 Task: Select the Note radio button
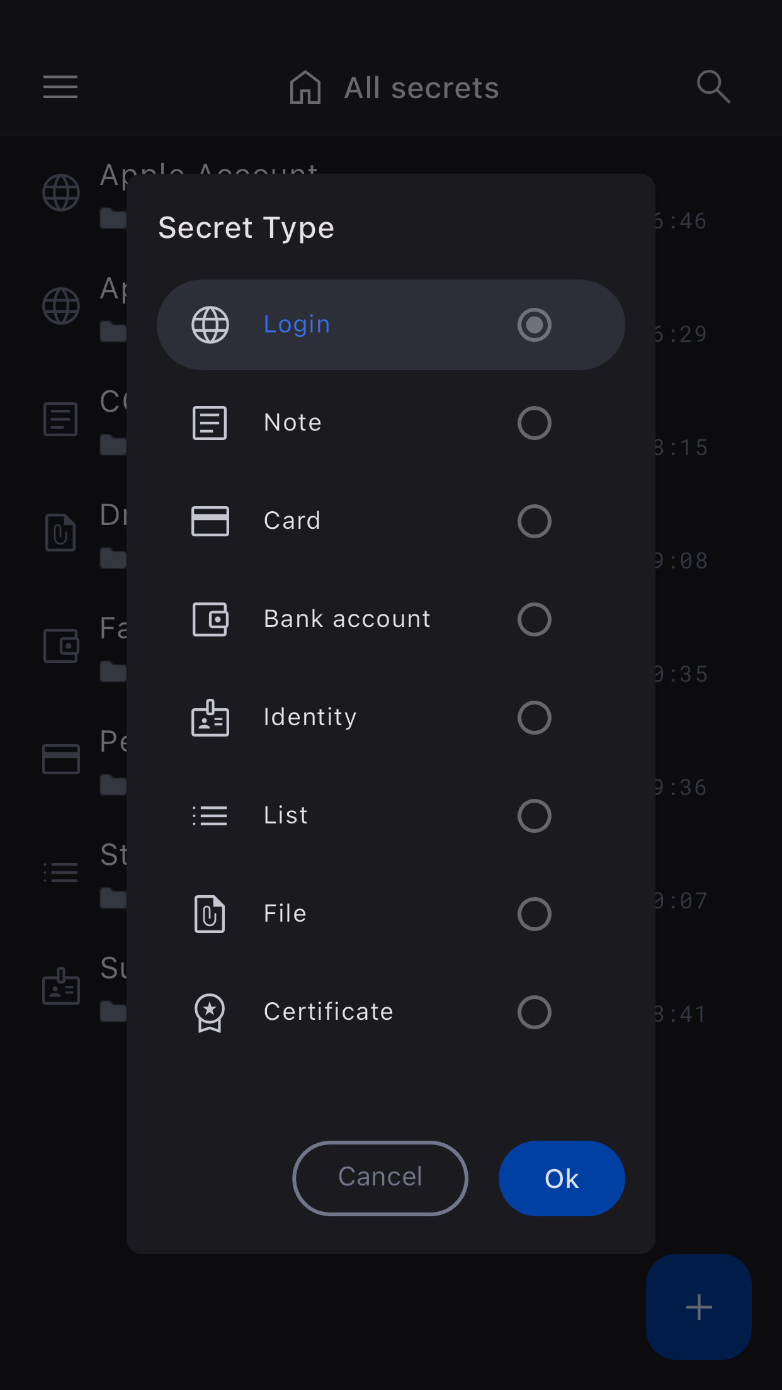[534, 423]
